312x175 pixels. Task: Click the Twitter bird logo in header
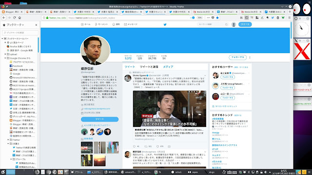[x=165, y=25]
